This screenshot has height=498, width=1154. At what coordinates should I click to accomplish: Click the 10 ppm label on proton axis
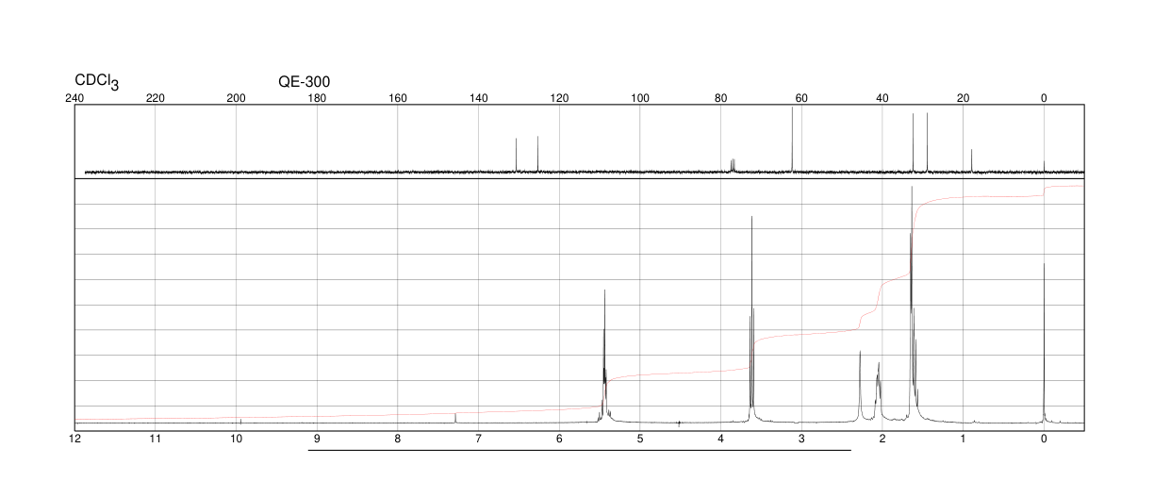tap(237, 439)
